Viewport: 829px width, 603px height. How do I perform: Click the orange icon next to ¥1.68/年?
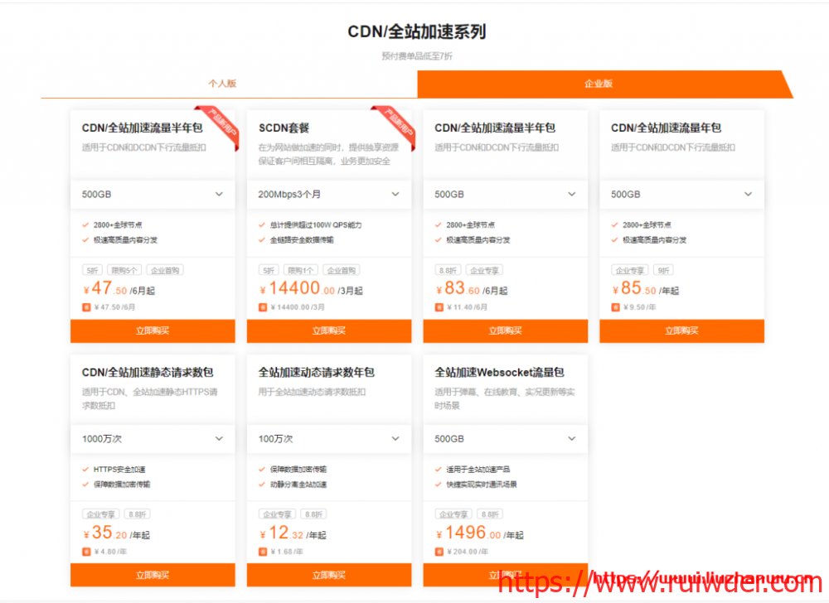(x=263, y=551)
